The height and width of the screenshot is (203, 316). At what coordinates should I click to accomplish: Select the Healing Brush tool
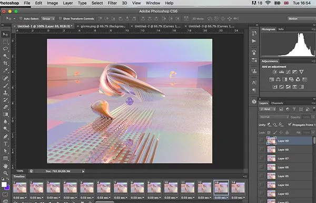[5, 78]
